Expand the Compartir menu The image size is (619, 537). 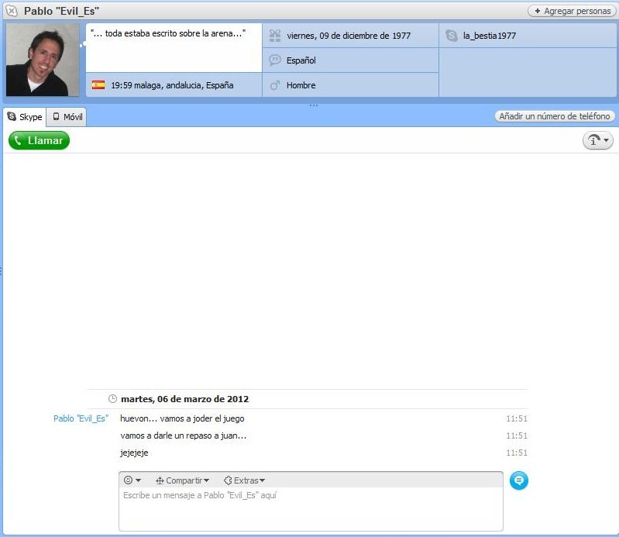tap(183, 480)
